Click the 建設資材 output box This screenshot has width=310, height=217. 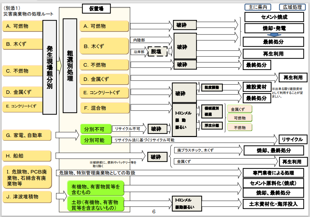tap(257, 87)
